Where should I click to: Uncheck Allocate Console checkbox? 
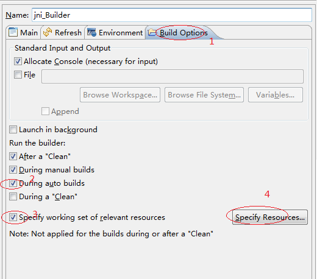pyautogui.click(x=18, y=61)
